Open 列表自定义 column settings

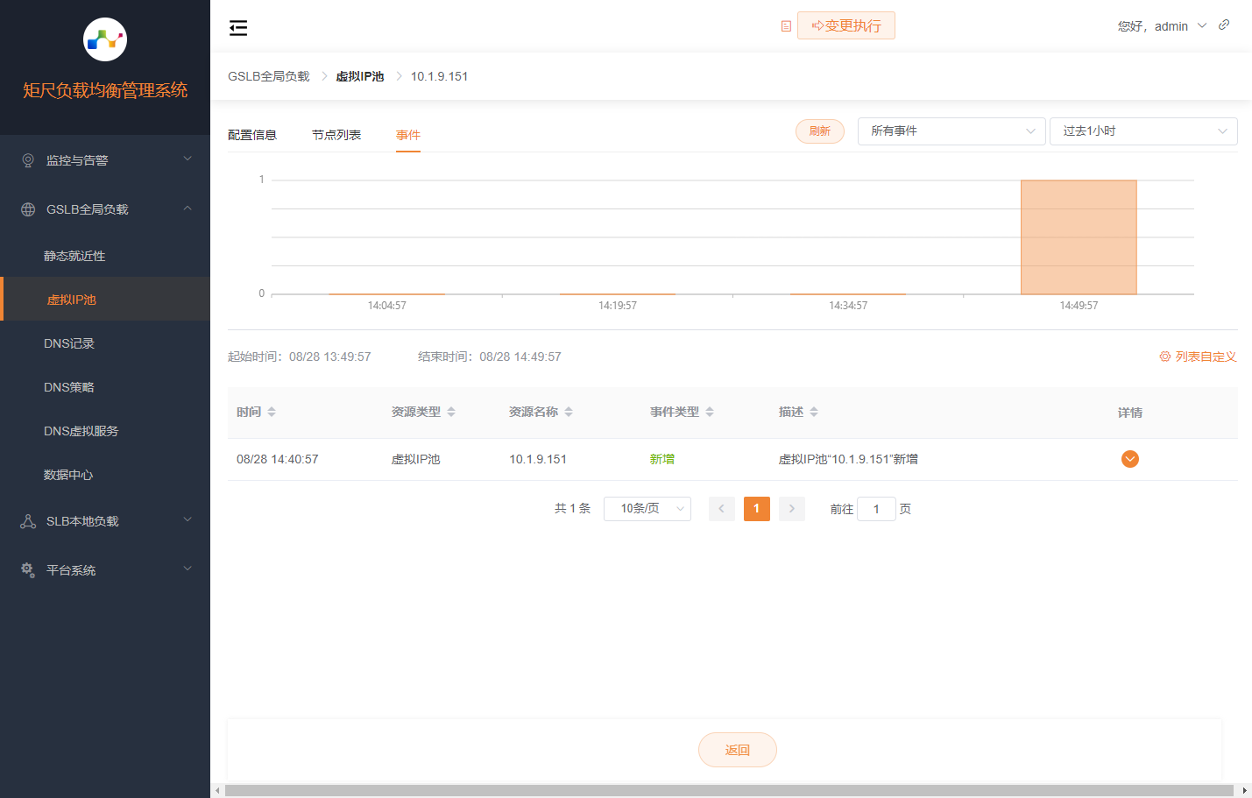(x=1198, y=357)
